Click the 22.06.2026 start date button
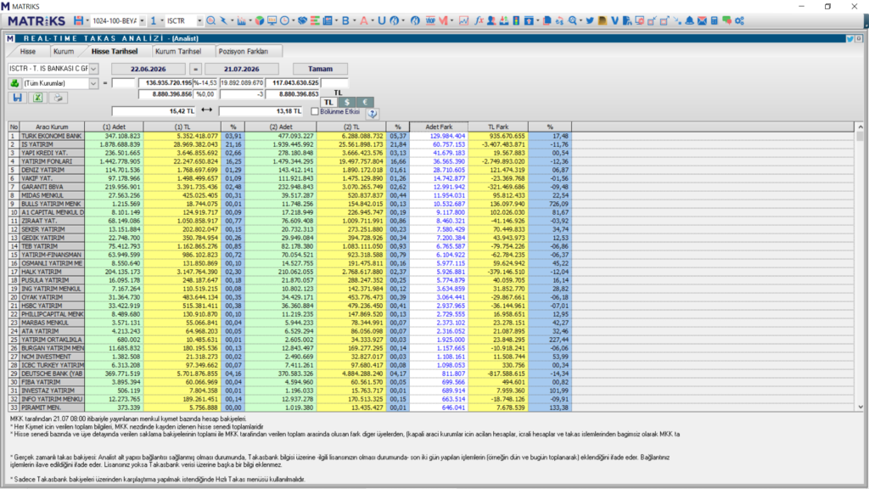869x489 pixels. pos(148,69)
